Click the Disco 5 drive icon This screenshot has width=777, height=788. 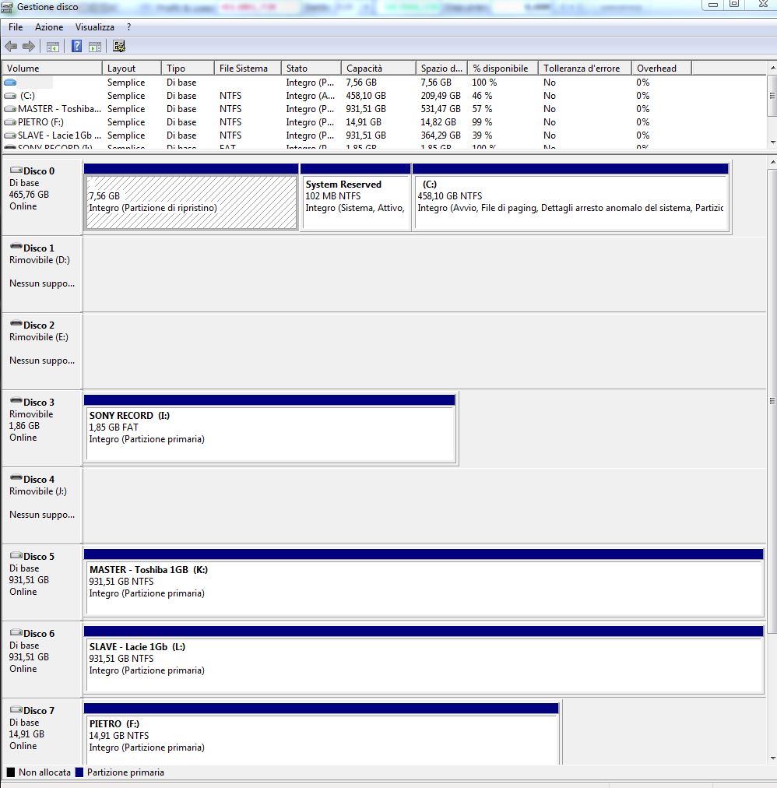pos(16,555)
